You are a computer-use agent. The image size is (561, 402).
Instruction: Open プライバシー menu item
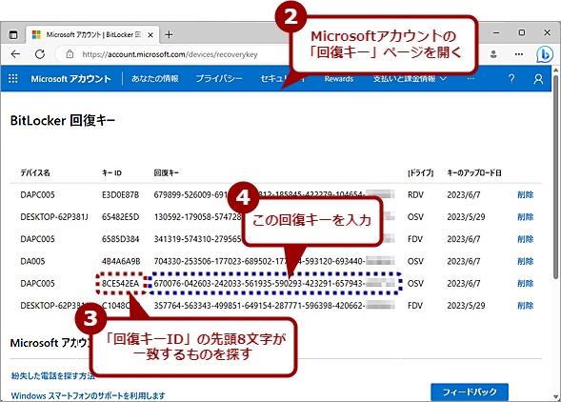[219, 78]
